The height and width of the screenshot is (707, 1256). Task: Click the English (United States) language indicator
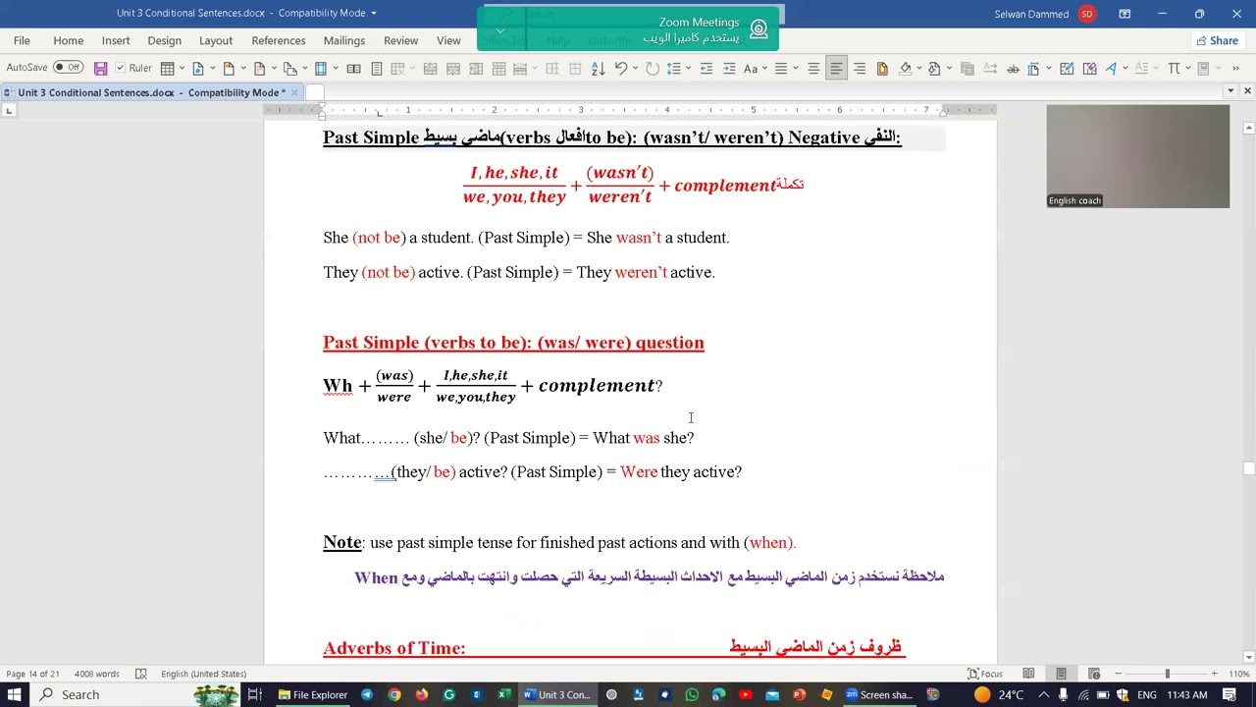204,674
